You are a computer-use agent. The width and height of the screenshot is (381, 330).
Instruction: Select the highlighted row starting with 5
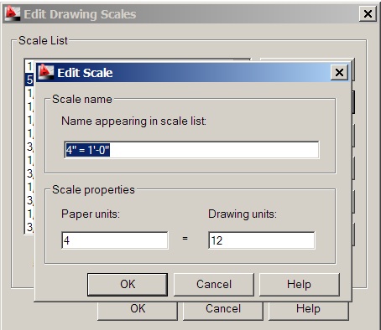(29, 80)
